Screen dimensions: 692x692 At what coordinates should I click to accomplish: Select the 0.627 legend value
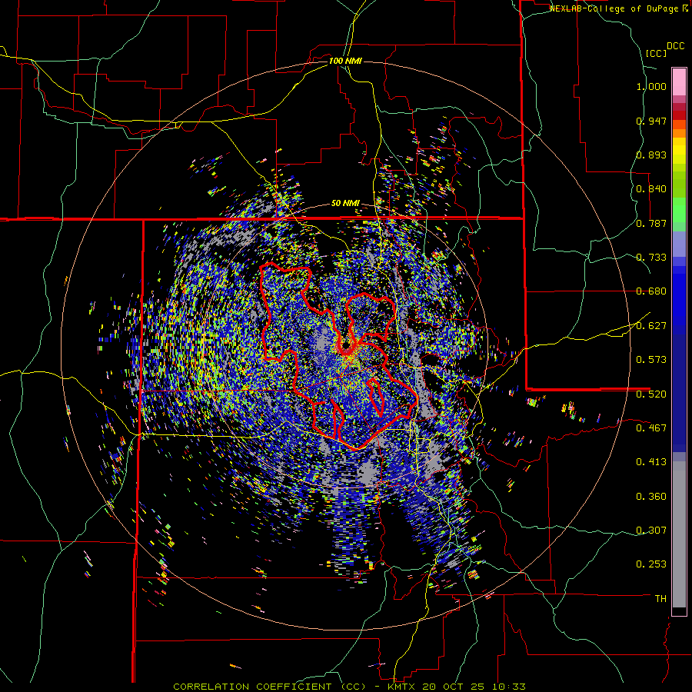[651, 326]
